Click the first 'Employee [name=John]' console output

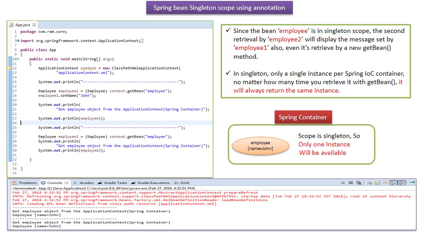pyautogui.click(x=37, y=215)
